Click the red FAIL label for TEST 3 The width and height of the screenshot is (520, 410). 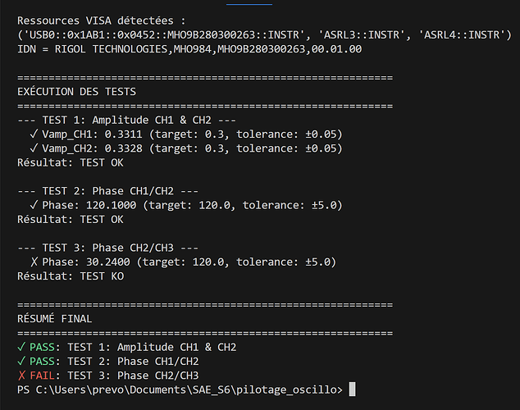pos(45,375)
